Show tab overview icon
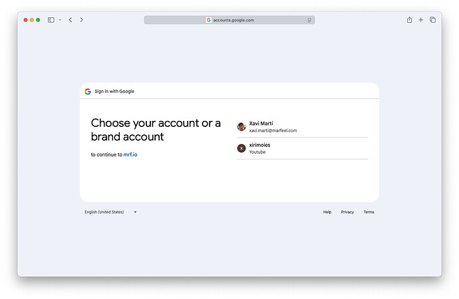The width and height of the screenshot is (459, 299). 432,20
